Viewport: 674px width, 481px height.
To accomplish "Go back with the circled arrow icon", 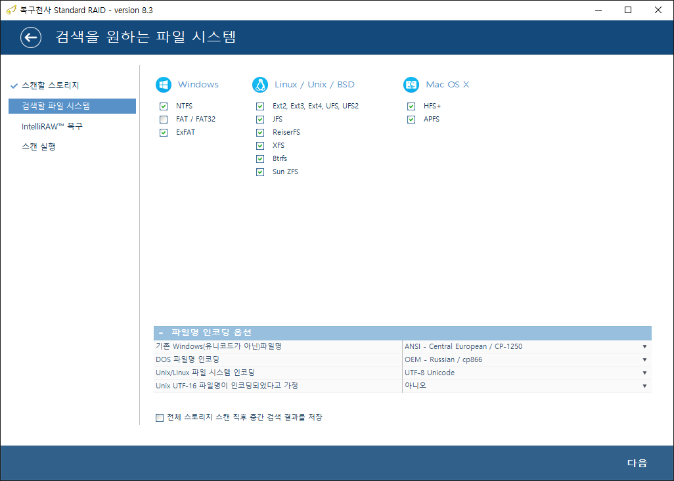I will pos(31,37).
